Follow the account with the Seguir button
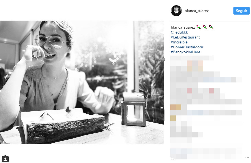251x163 pixels. point(241,11)
